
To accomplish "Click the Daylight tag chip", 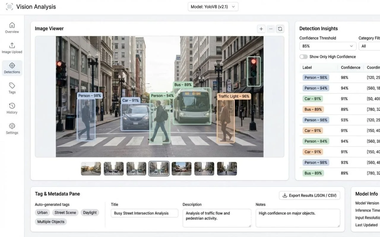I will 90,212.
